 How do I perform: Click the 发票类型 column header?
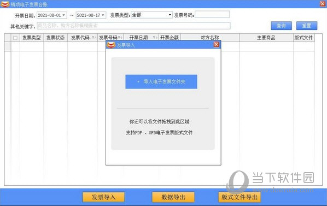pyautogui.click(x=32, y=38)
